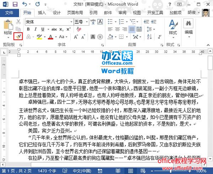
Task: Click the Show/Hide paragraph marks icon
Action: tap(159, 37)
